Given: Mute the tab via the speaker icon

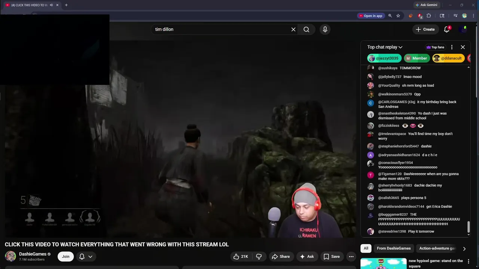Looking at the screenshot, I should (51, 5).
